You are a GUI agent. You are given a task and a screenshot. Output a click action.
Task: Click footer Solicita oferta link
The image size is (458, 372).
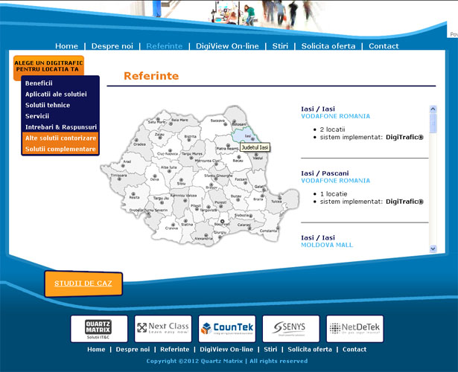(x=310, y=349)
